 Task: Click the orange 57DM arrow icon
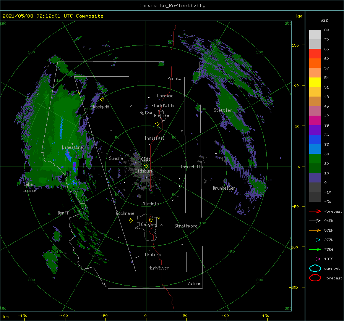(315, 230)
